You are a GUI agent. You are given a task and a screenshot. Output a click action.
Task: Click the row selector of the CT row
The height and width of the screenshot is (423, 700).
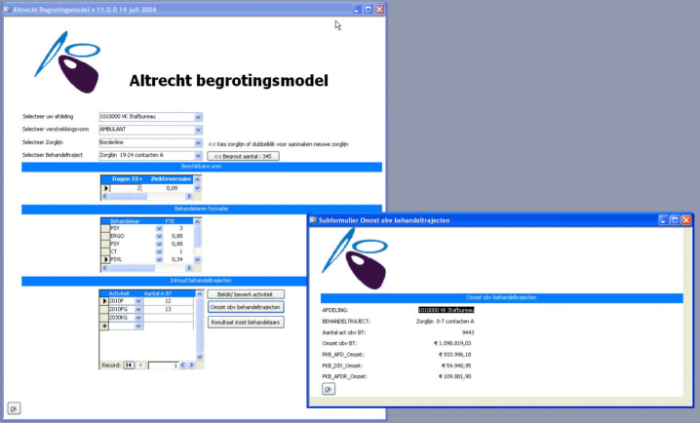[x=105, y=251]
